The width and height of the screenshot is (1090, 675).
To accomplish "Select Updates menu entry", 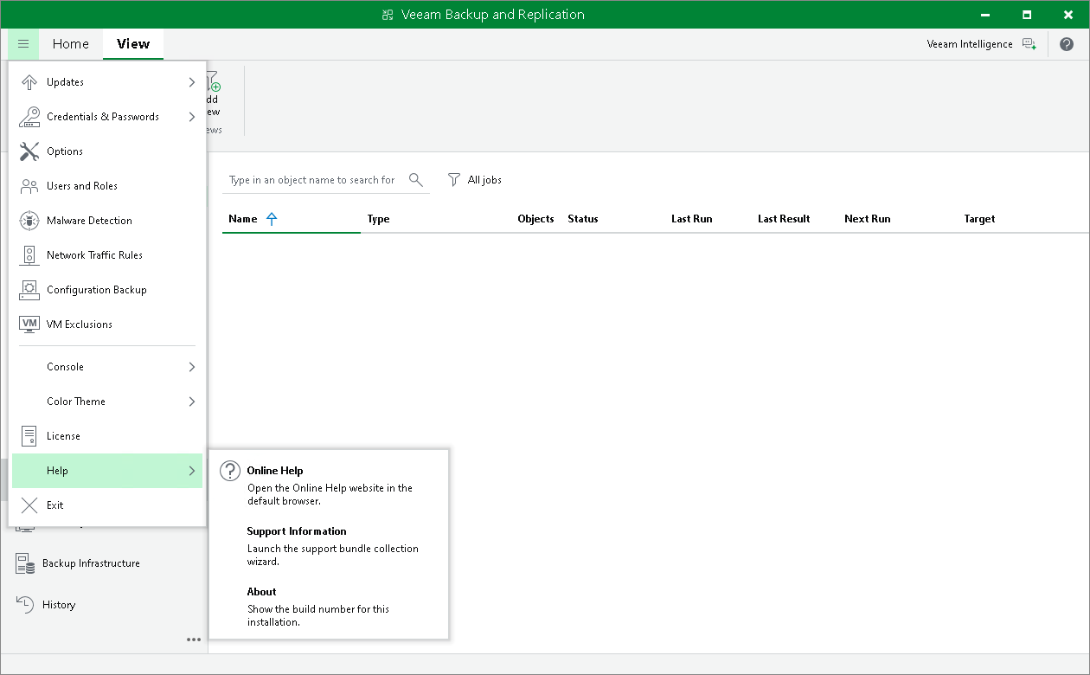I will click(x=107, y=82).
